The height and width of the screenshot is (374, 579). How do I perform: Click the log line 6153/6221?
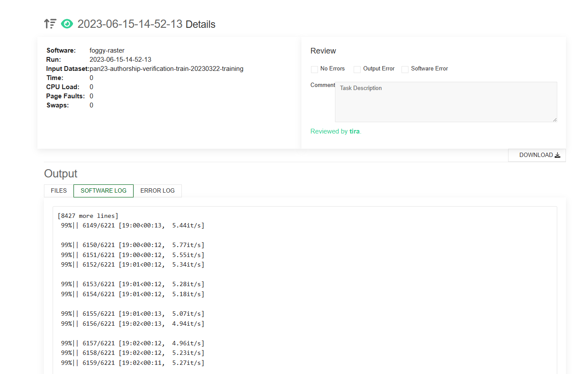(x=133, y=284)
